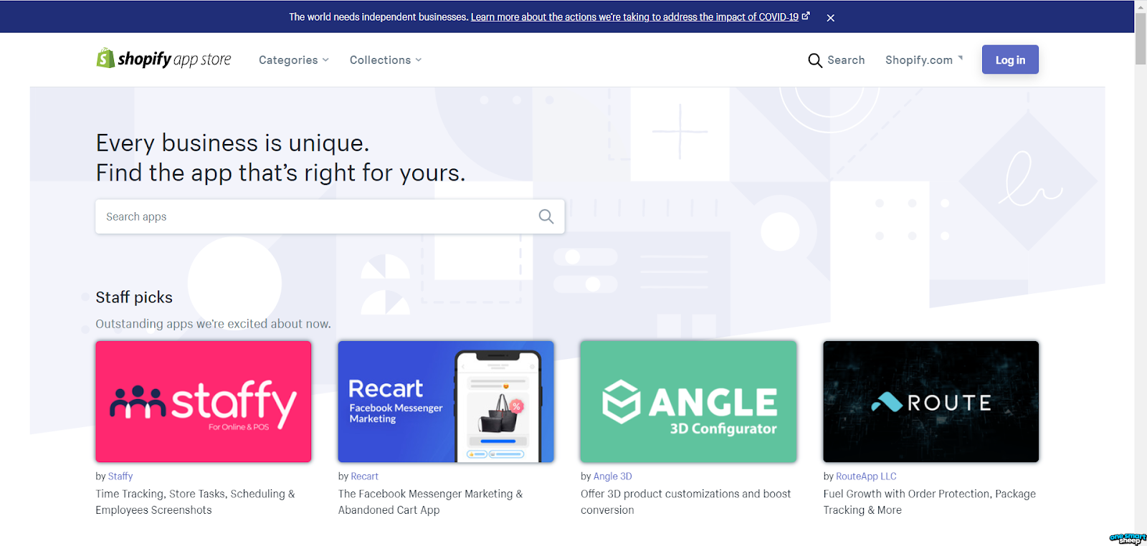Click 'Fuel Growth with Order Protection' description

[930, 502]
